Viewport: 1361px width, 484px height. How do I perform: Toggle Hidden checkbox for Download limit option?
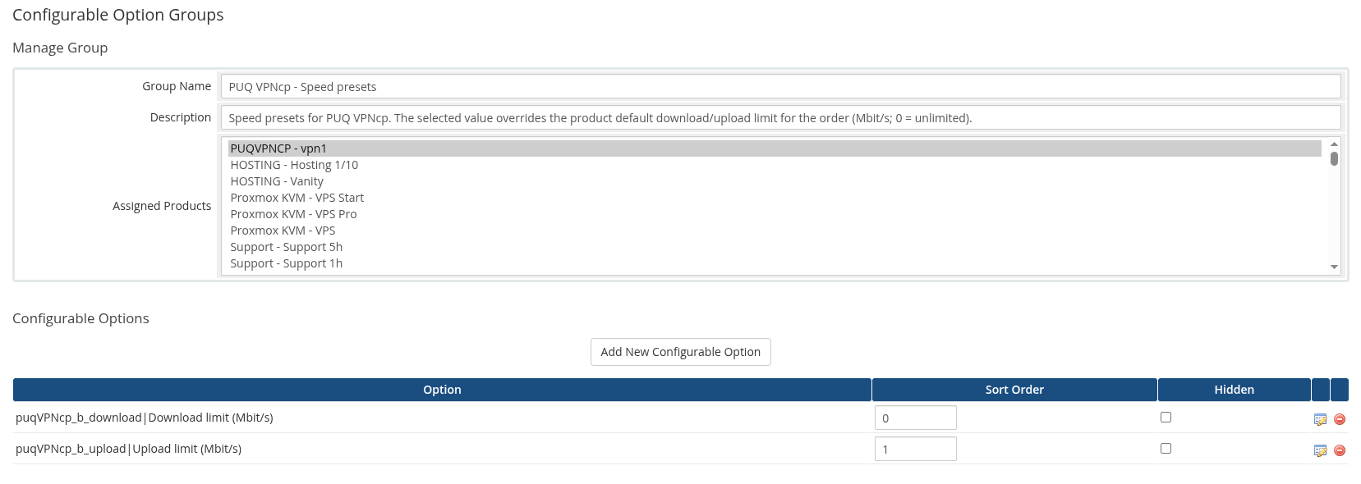click(1166, 418)
